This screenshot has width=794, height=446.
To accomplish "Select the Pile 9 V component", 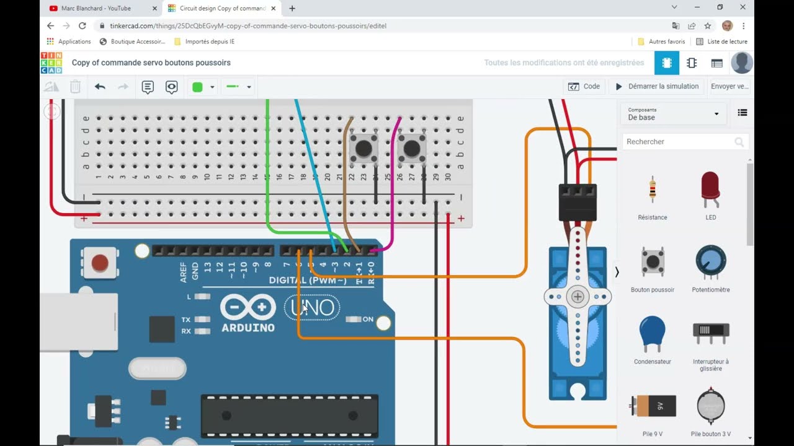I will (653, 414).
